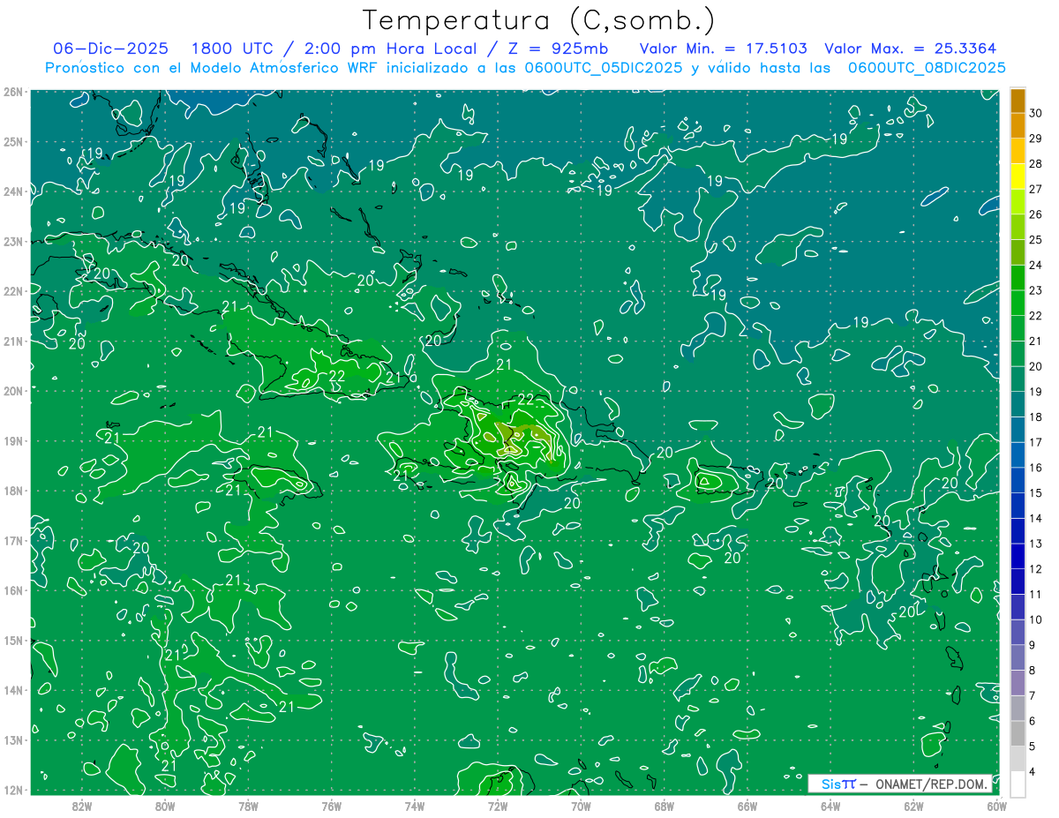Click the '66W' longitude axis label

tap(747, 806)
